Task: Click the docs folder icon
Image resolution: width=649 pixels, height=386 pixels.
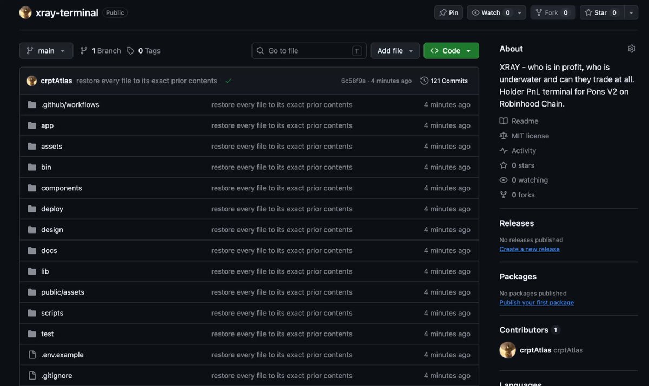Action: click(32, 250)
